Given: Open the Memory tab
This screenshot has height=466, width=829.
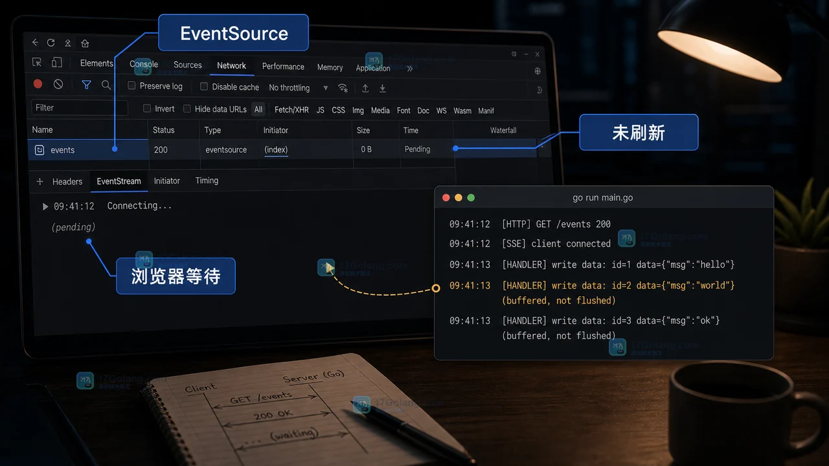Looking at the screenshot, I should point(330,67).
